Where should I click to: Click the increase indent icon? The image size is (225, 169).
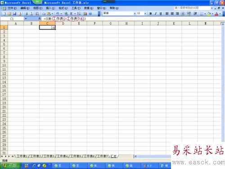(x=195, y=14)
